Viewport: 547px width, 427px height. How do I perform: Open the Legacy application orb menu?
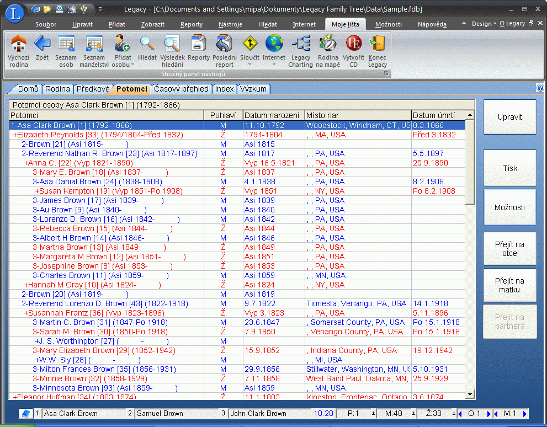(15, 13)
